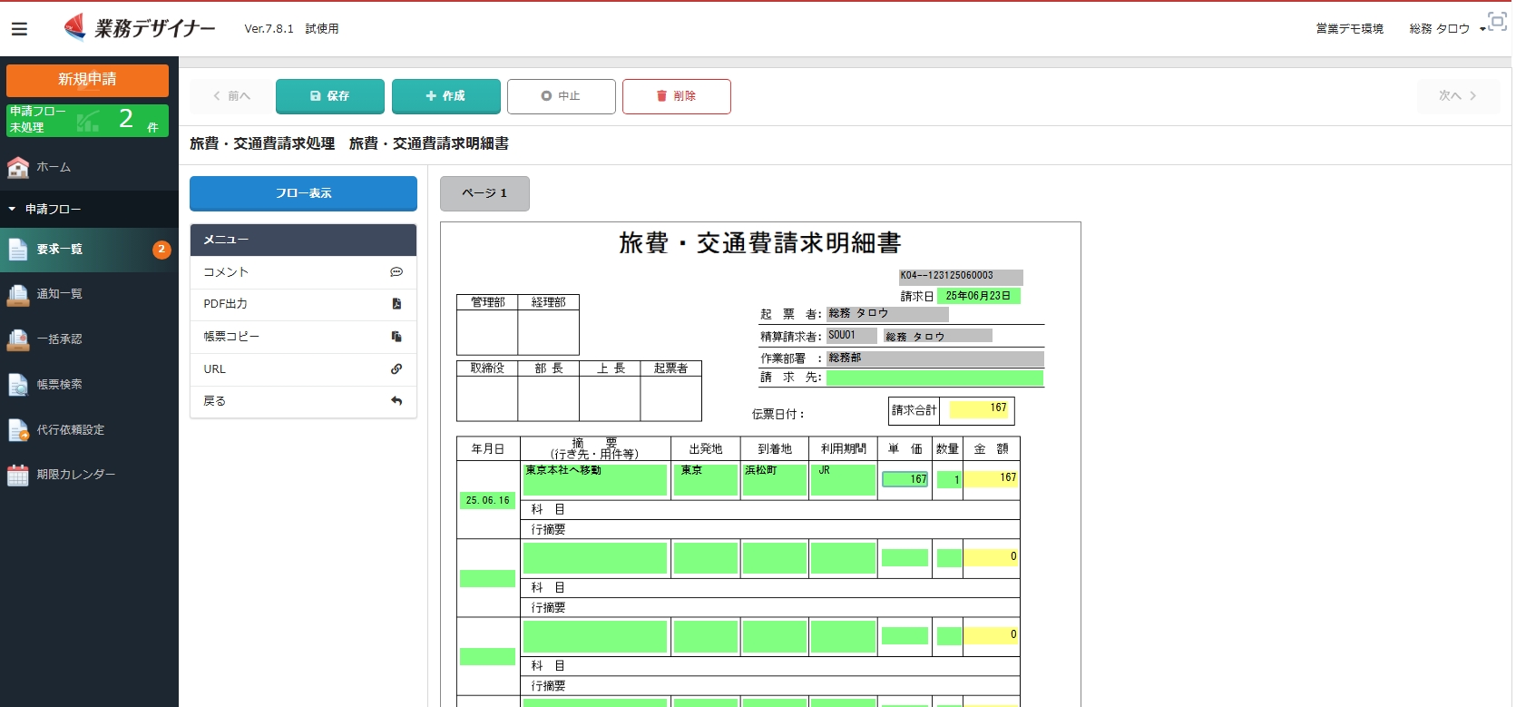Click the date field 25.06.16
Viewport: 1516px width, 707px height.
(488, 500)
